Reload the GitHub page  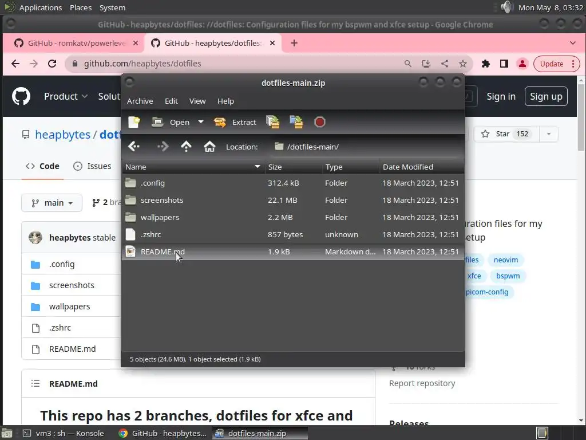click(x=52, y=64)
